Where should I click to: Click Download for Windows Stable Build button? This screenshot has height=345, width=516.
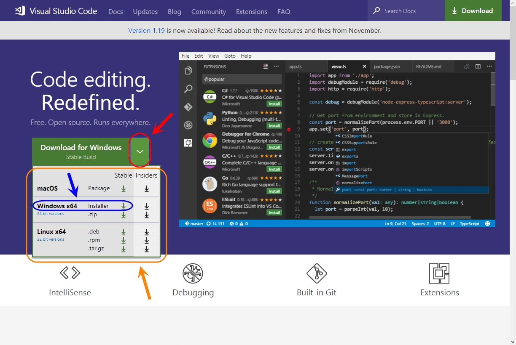coord(81,151)
